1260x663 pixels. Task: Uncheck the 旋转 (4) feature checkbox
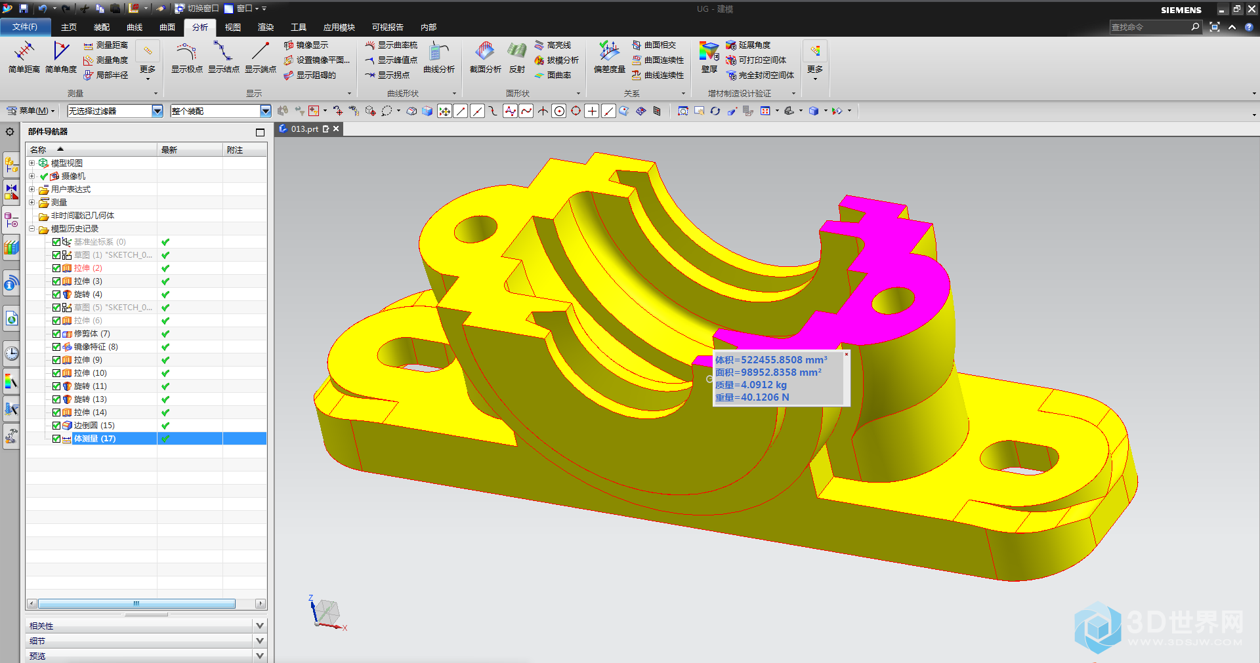click(56, 294)
